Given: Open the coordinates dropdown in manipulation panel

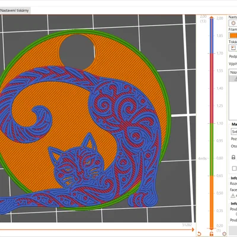Looking at the screenshot, I should [x=234, y=132].
